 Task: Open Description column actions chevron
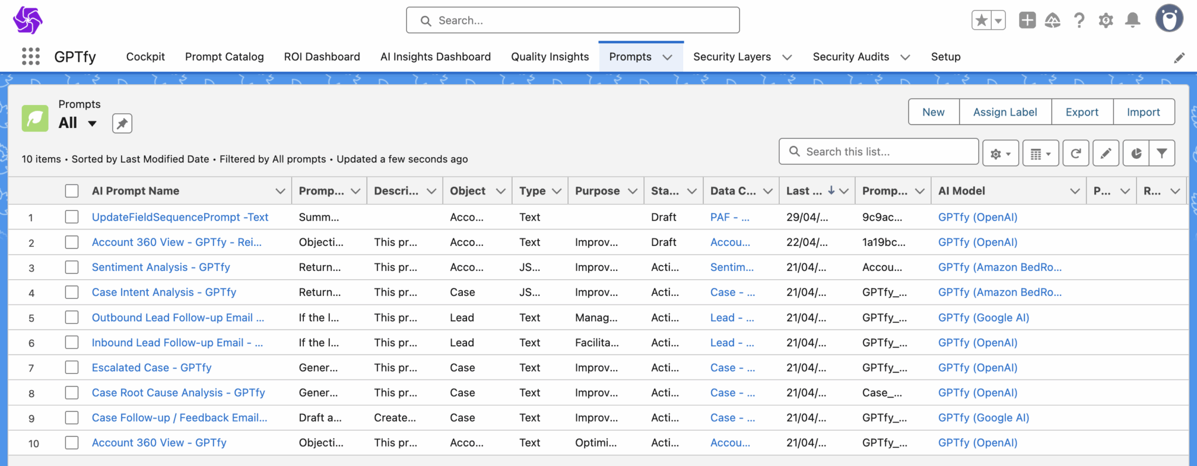[x=431, y=191]
